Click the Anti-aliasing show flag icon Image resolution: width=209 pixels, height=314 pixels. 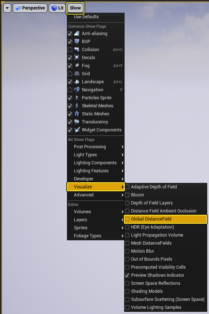click(x=77, y=34)
